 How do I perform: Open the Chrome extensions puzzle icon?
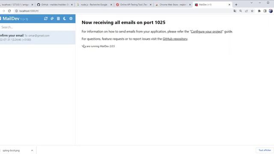[259, 11]
